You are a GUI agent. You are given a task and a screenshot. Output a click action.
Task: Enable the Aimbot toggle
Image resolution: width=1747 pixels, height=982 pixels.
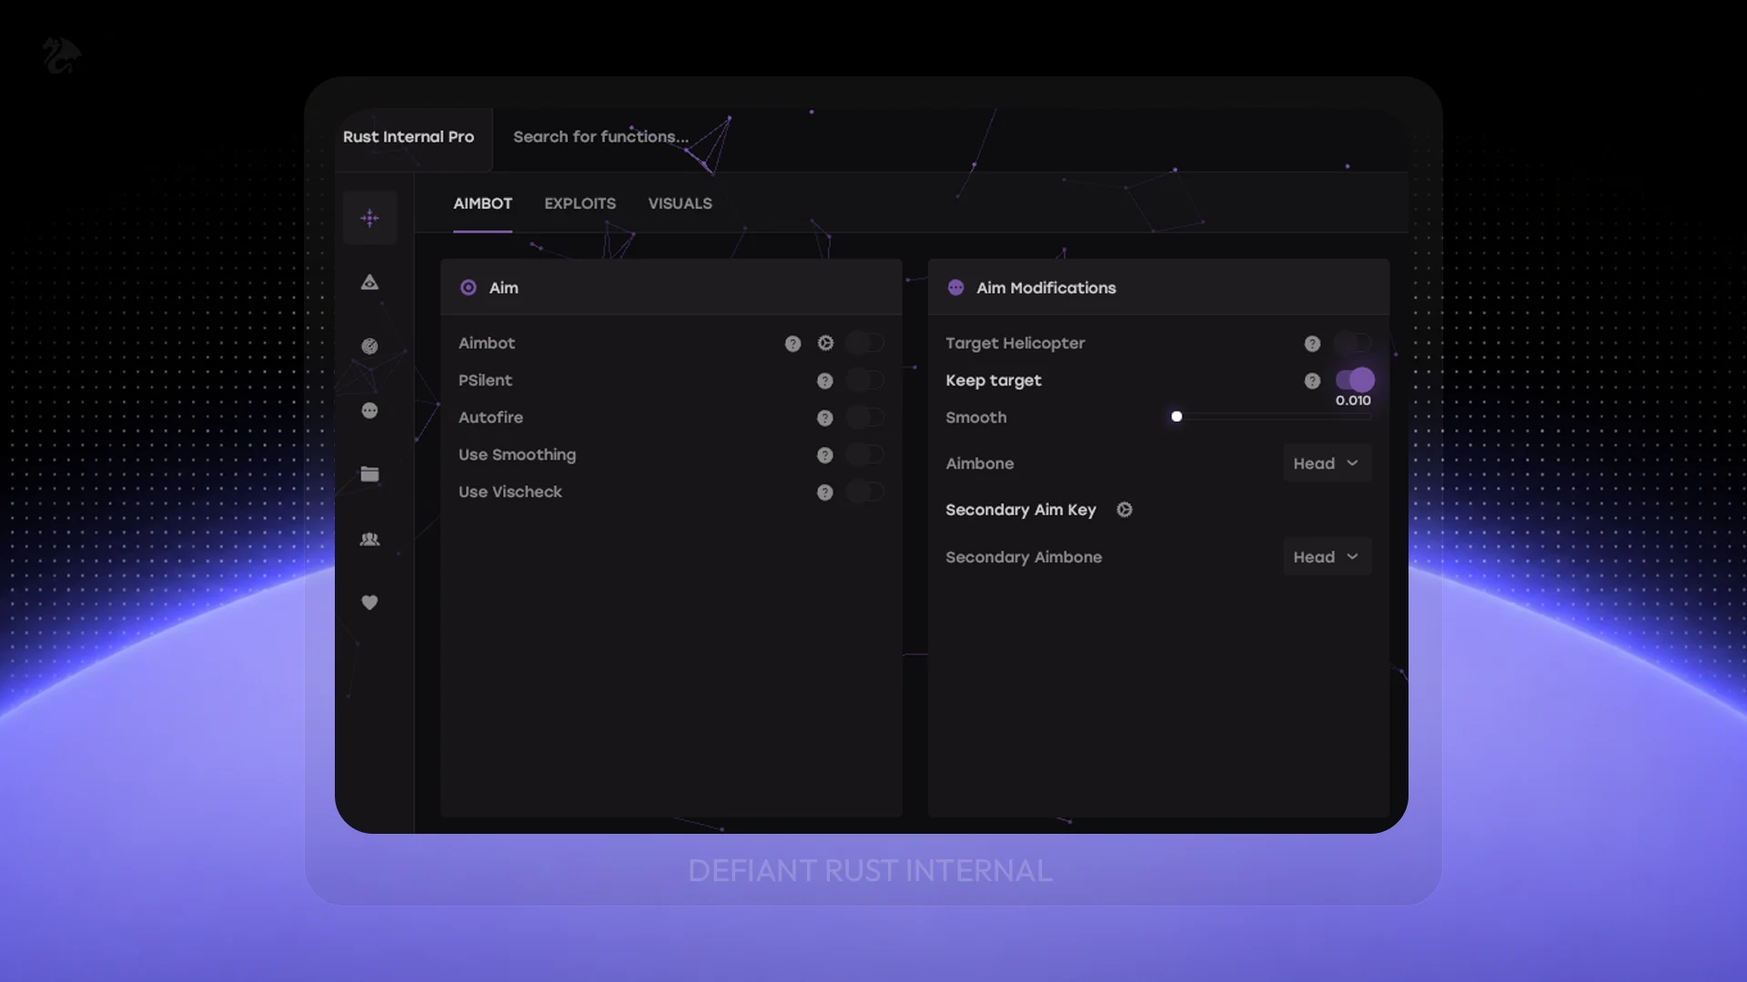(x=865, y=343)
